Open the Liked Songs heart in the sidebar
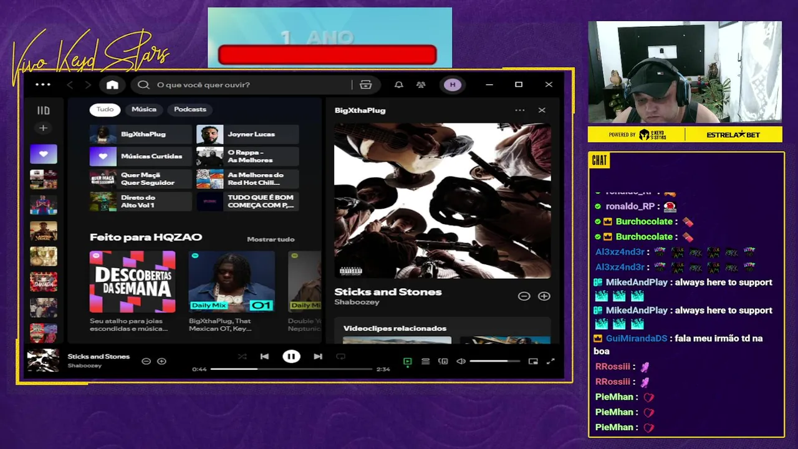Screen dimensions: 798x449 pos(43,154)
